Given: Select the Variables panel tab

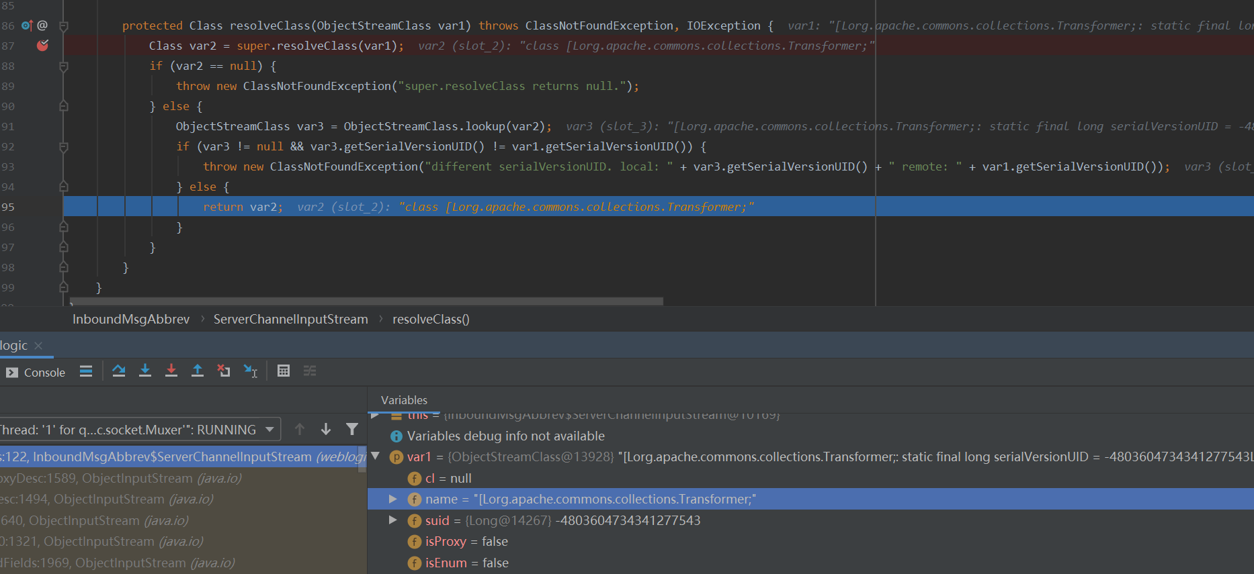Looking at the screenshot, I should click(x=404, y=400).
